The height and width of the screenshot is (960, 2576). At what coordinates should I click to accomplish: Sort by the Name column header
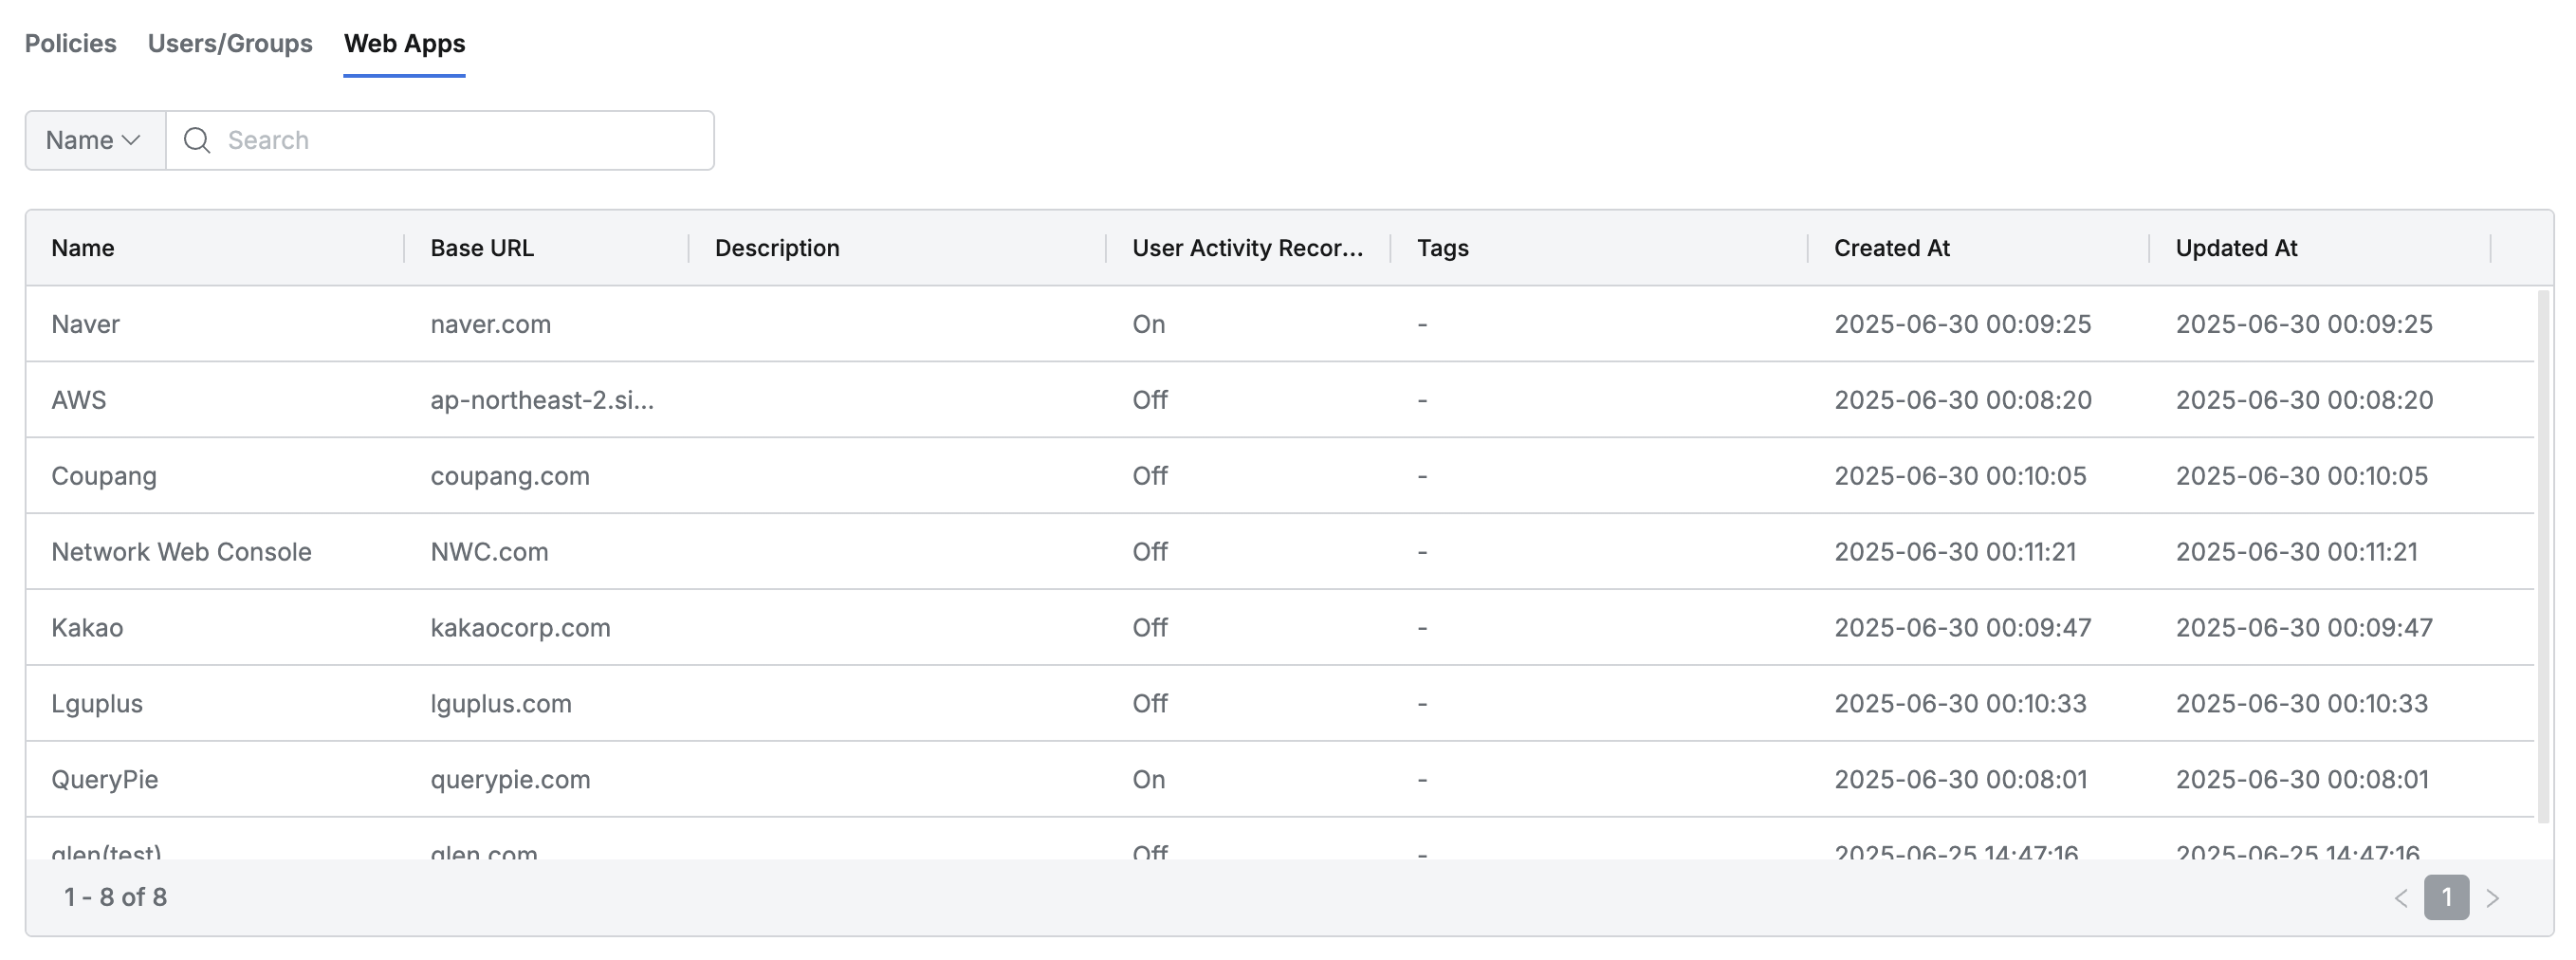pyautogui.click(x=83, y=248)
